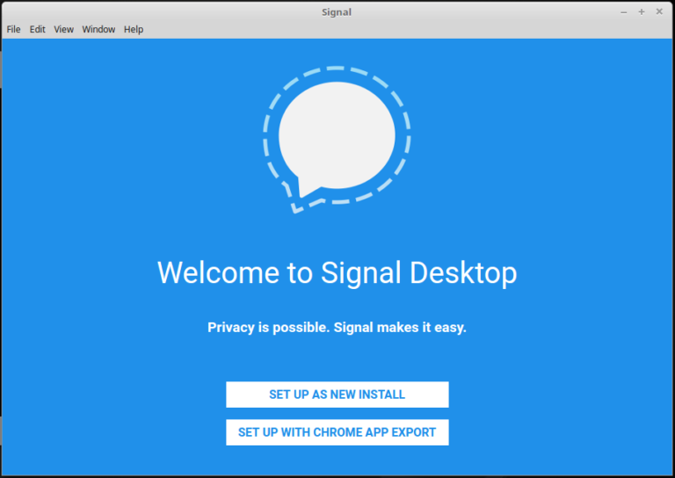Open the View menu
675x478 pixels.
63,29
